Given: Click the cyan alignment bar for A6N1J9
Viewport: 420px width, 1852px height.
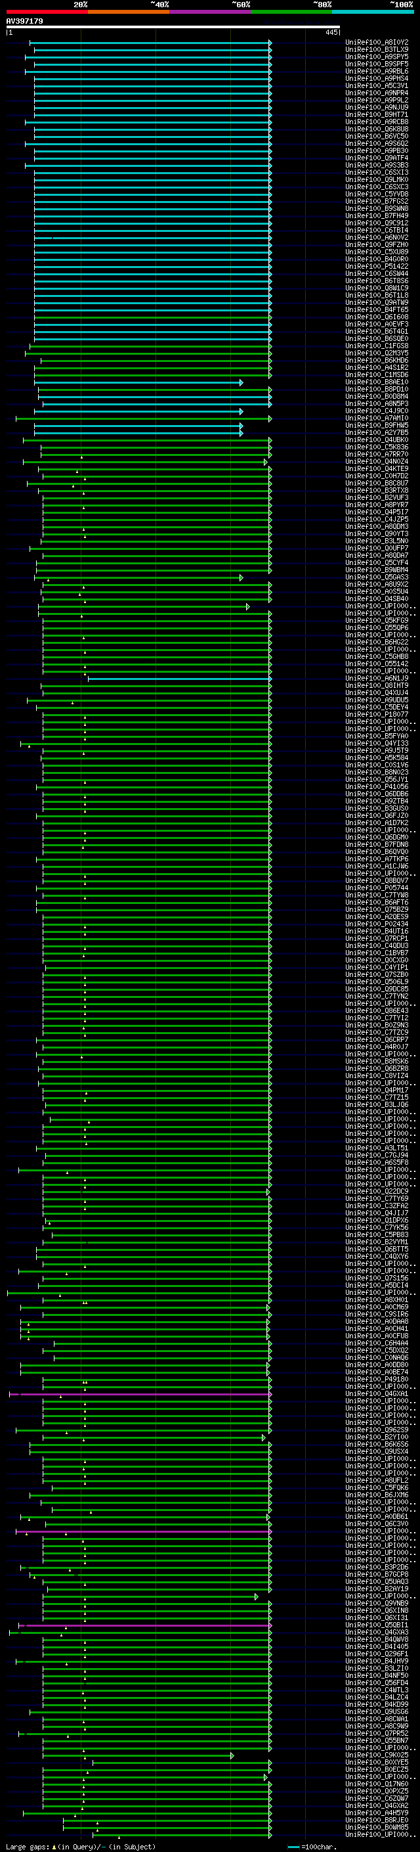Looking at the screenshot, I should 180,679.
